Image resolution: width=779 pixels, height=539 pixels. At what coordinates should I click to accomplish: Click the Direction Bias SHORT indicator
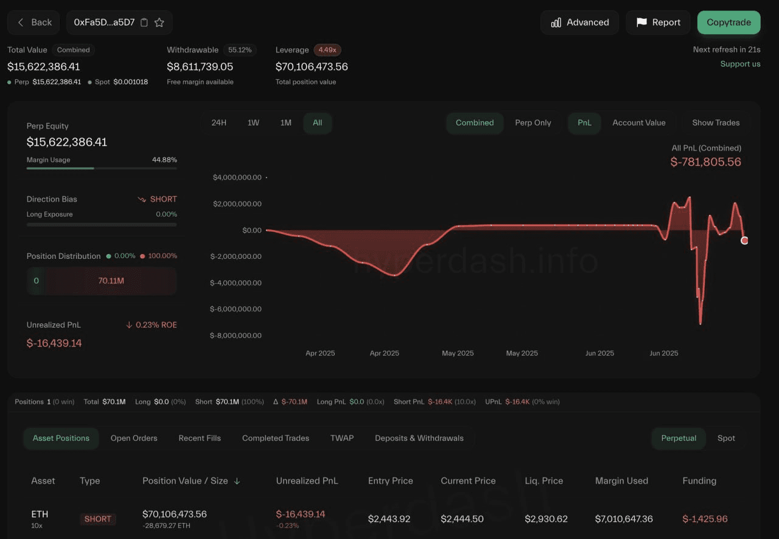157,199
